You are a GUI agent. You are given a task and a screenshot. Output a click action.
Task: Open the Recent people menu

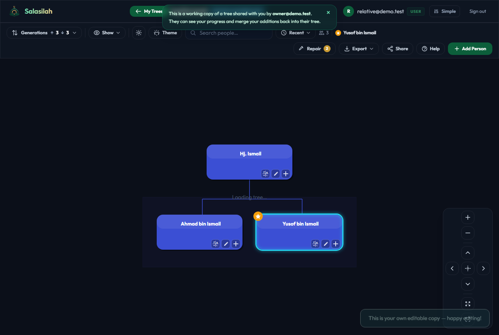pos(296,33)
